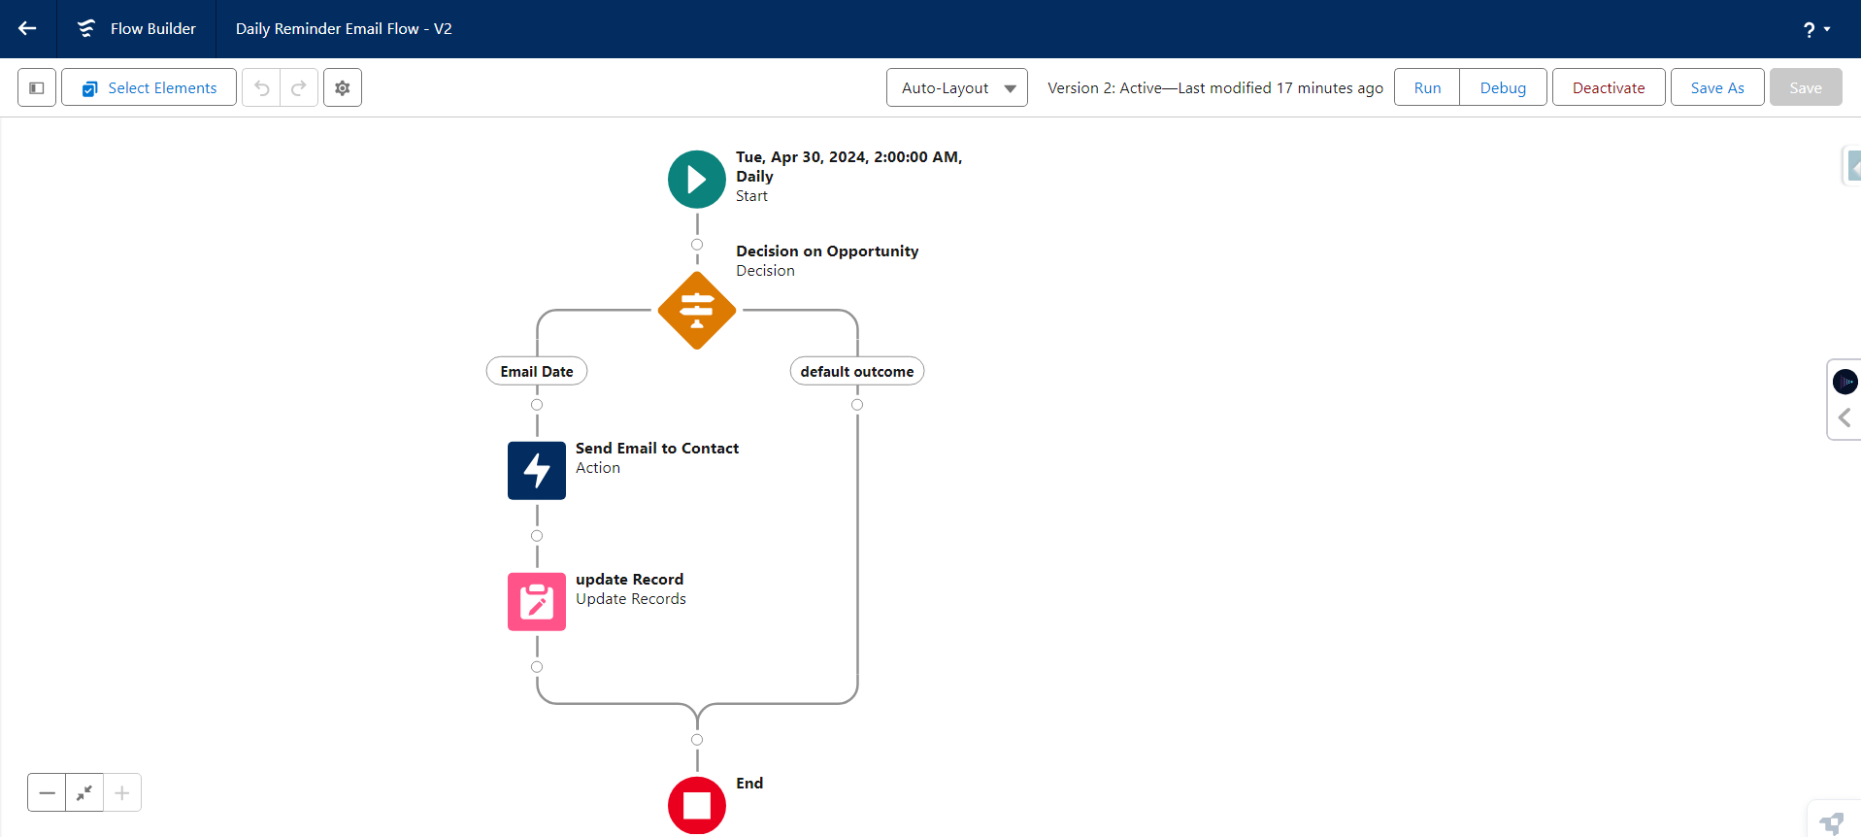Click the back arrow in header
Image resolution: width=1861 pixels, height=837 pixels.
click(x=27, y=29)
